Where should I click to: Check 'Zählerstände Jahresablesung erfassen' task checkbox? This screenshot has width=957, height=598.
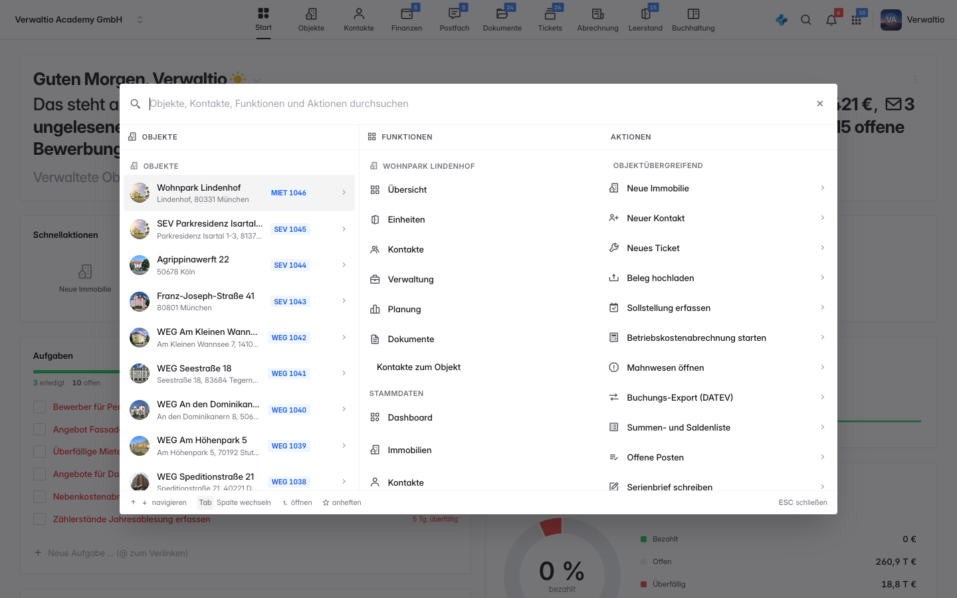(x=40, y=519)
